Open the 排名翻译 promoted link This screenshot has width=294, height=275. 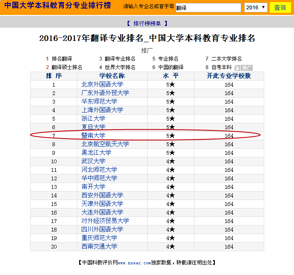62,59
